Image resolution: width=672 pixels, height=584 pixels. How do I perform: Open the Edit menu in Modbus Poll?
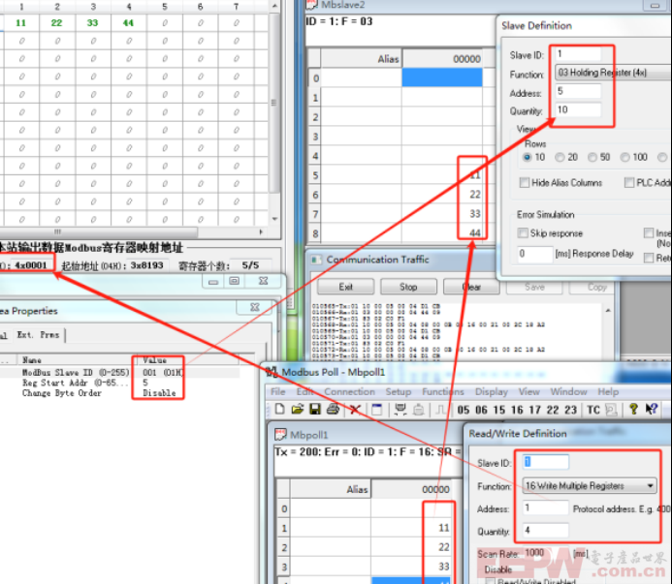[x=304, y=391]
